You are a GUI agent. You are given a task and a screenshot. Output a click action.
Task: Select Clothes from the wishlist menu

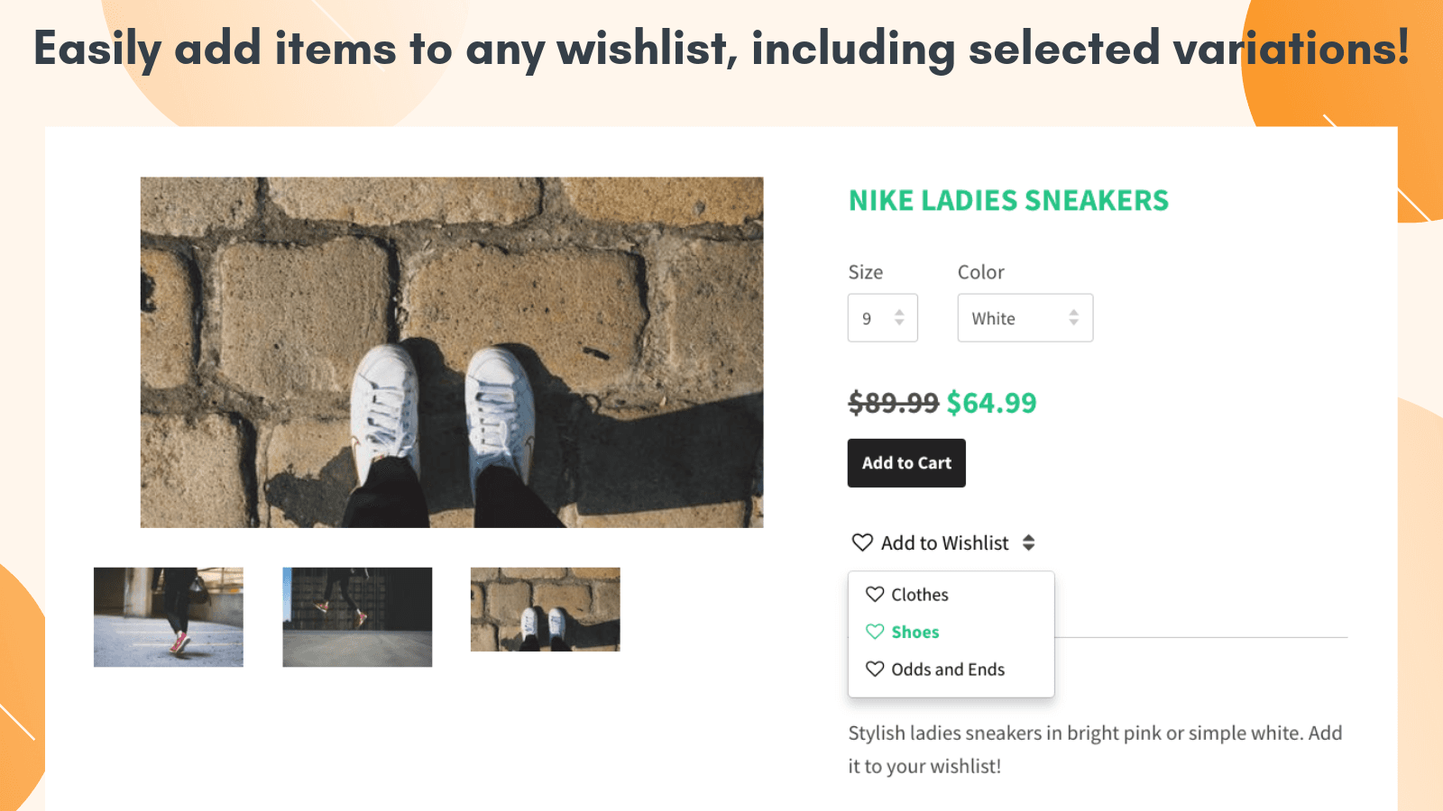919,594
